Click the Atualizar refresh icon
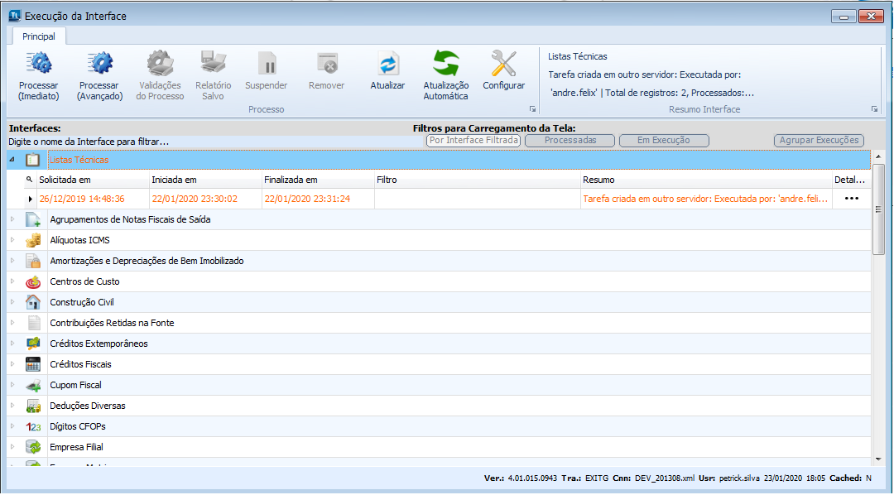This screenshot has width=894, height=495. click(x=387, y=65)
